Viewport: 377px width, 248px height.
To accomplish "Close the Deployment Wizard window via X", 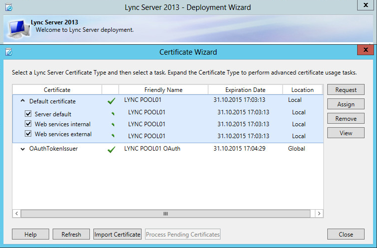I will point(366,5).
